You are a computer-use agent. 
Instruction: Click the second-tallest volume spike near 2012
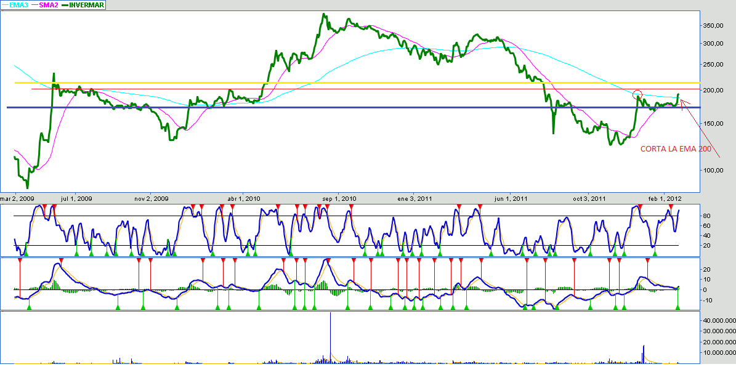click(644, 352)
